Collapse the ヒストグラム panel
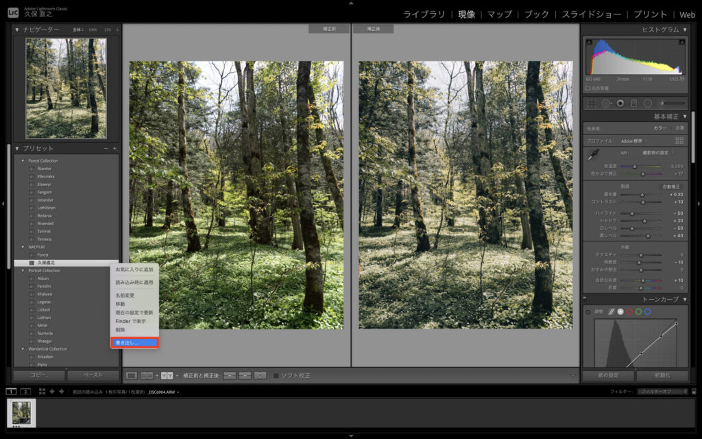The width and height of the screenshot is (702, 439). [x=685, y=29]
